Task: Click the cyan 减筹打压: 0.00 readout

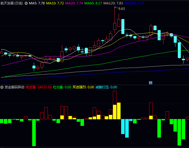Action: coord(106,87)
